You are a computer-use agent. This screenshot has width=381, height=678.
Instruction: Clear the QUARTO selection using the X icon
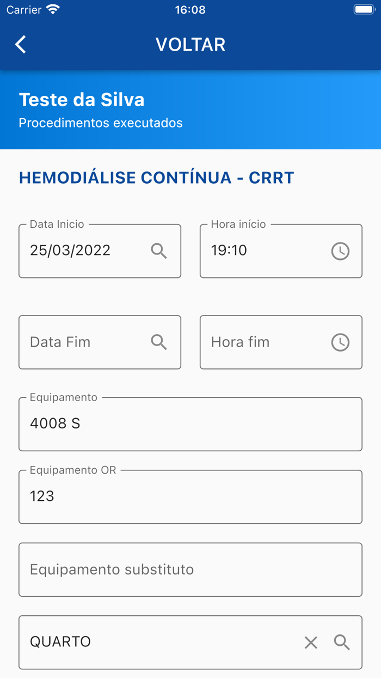tap(311, 642)
